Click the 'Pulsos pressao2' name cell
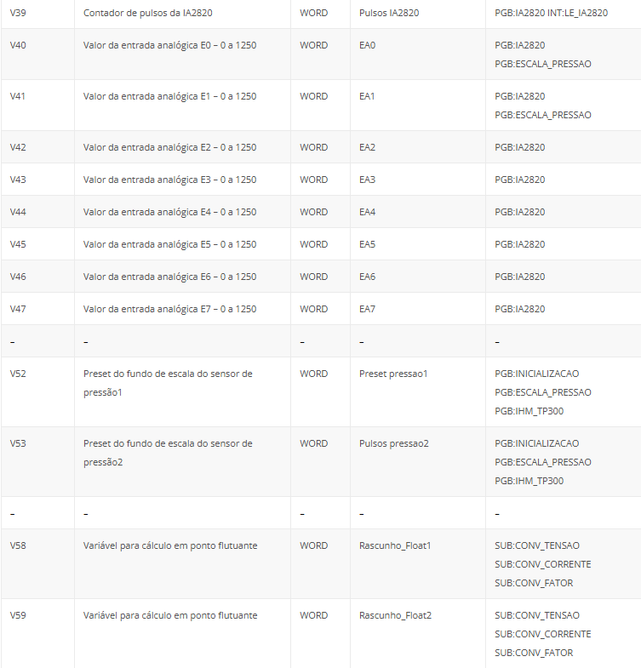The height and width of the screenshot is (668, 641). click(393, 443)
